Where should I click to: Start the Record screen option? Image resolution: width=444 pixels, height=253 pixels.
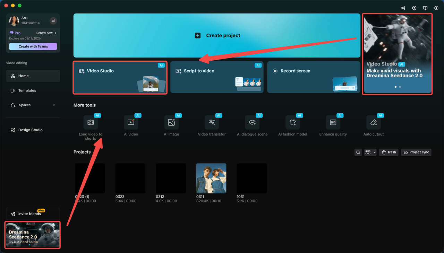[314, 77]
